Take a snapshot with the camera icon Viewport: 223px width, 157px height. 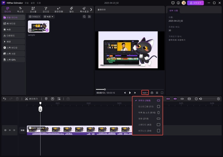(x=152, y=93)
